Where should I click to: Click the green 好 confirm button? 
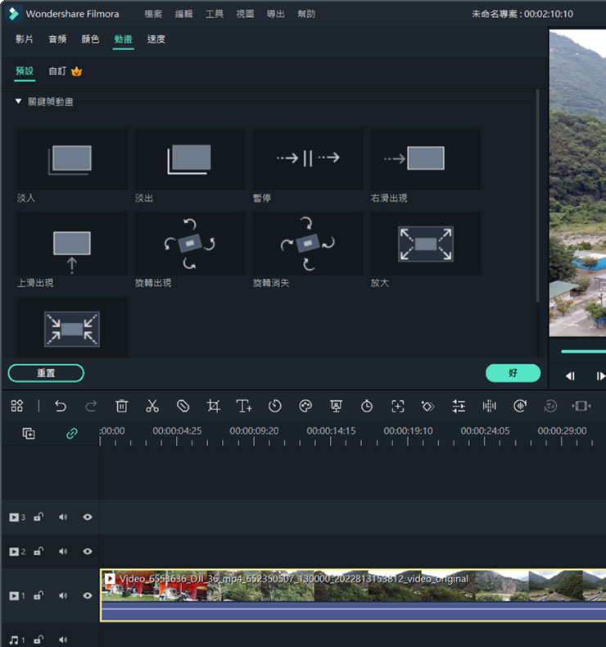pos(513,373)
